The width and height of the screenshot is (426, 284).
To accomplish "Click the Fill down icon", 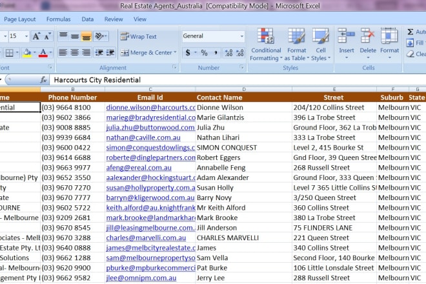I will 410,43.
